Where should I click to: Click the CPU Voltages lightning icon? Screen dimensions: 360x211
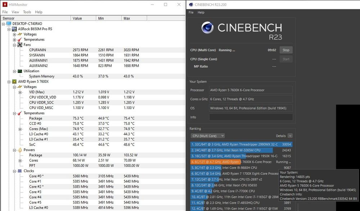pyautogui.click(x=20, y=87)
